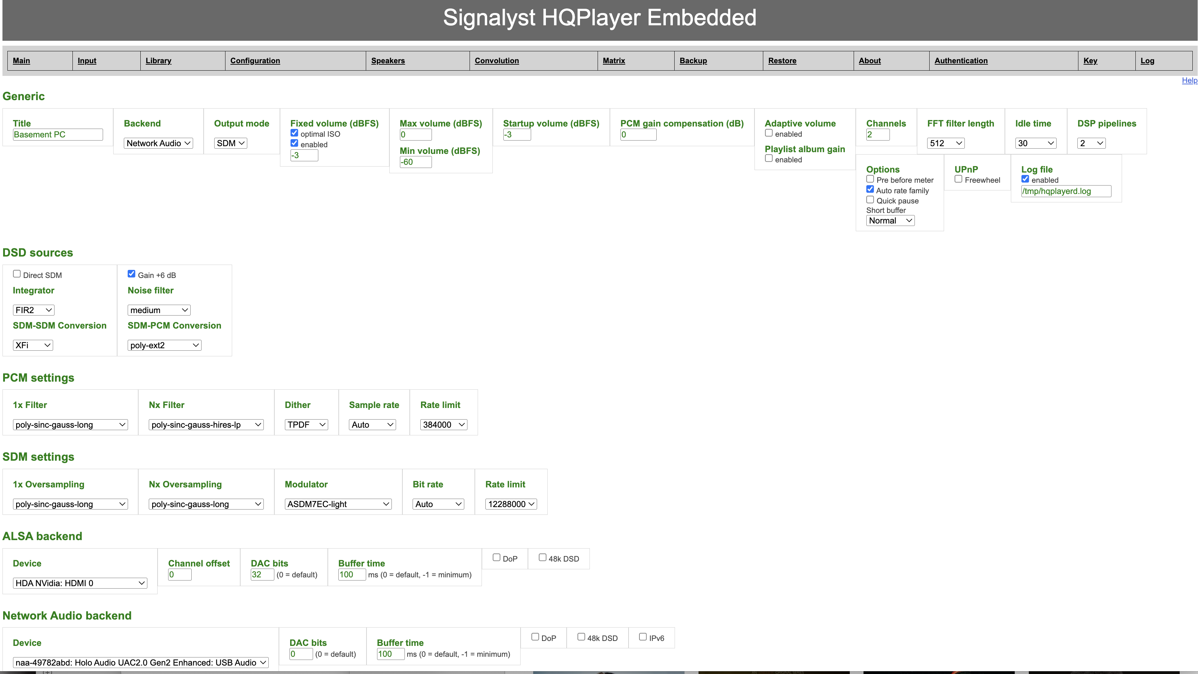Open SDM Bit rate Auto dropdown
Viewport: 1198px width, 674px height.
(x=439, y=504)
